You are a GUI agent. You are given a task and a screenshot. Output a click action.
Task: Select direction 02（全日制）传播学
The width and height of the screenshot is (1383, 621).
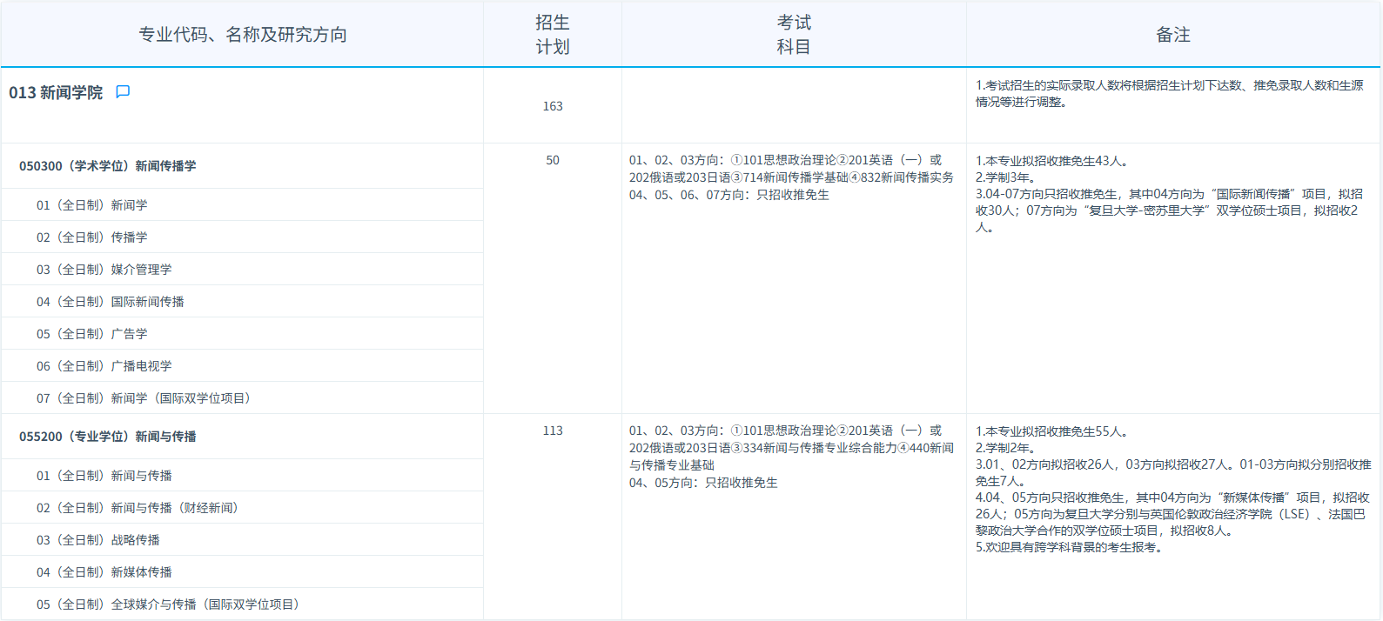pyautogui.click(x=92, y=237)
